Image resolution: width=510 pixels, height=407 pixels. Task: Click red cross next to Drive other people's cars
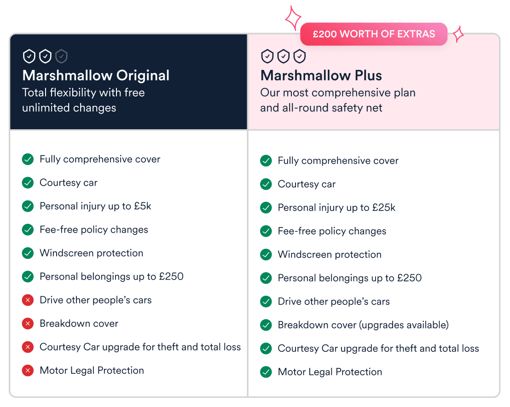(28, 300)
